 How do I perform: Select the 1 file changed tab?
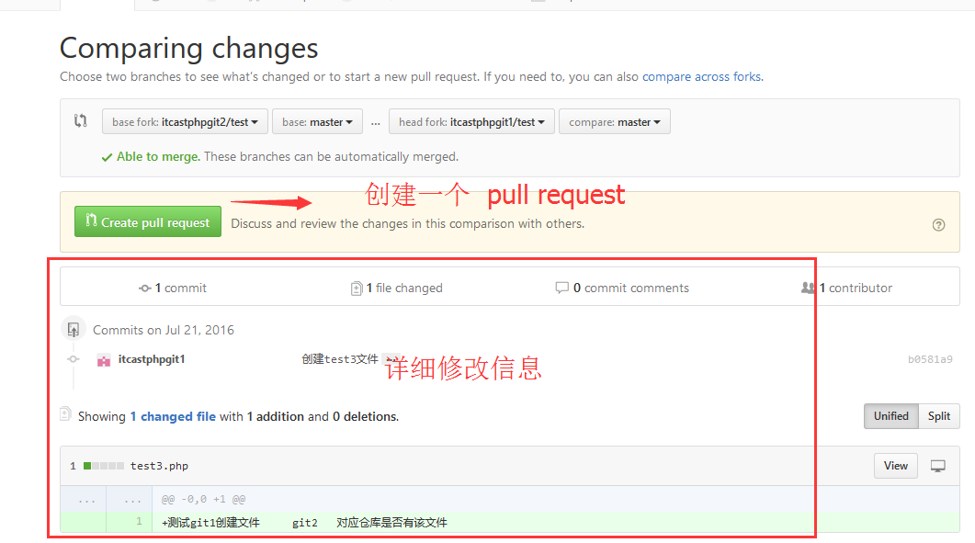tap(397, 288)
